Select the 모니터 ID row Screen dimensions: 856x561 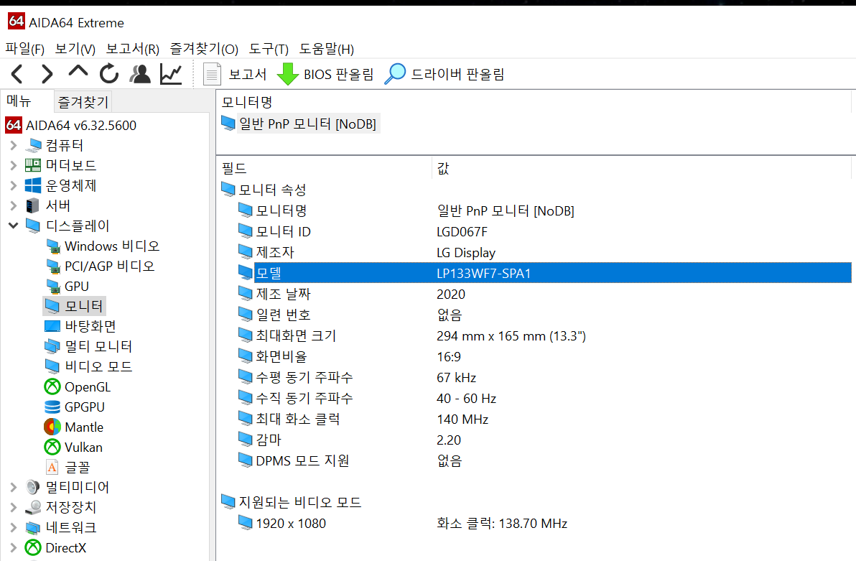(544, 231)
